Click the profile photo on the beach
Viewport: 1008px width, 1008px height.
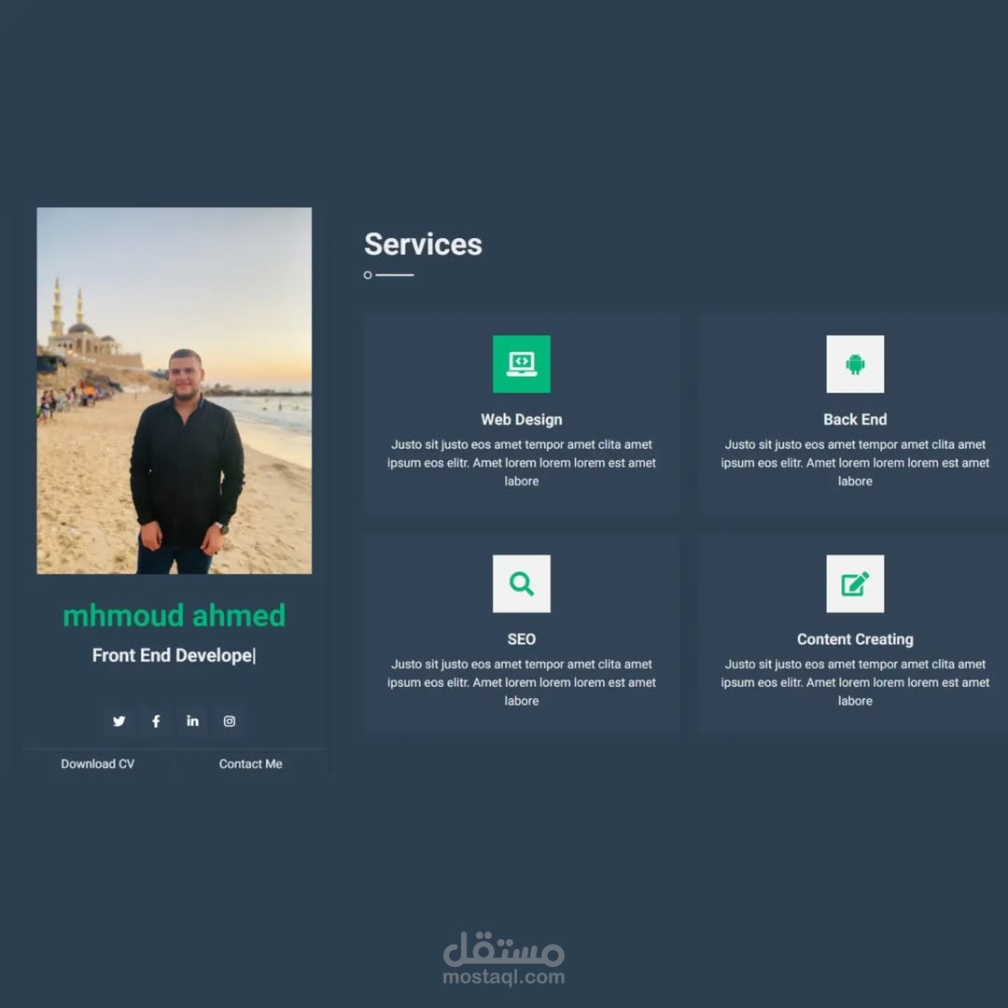point(175,390)
